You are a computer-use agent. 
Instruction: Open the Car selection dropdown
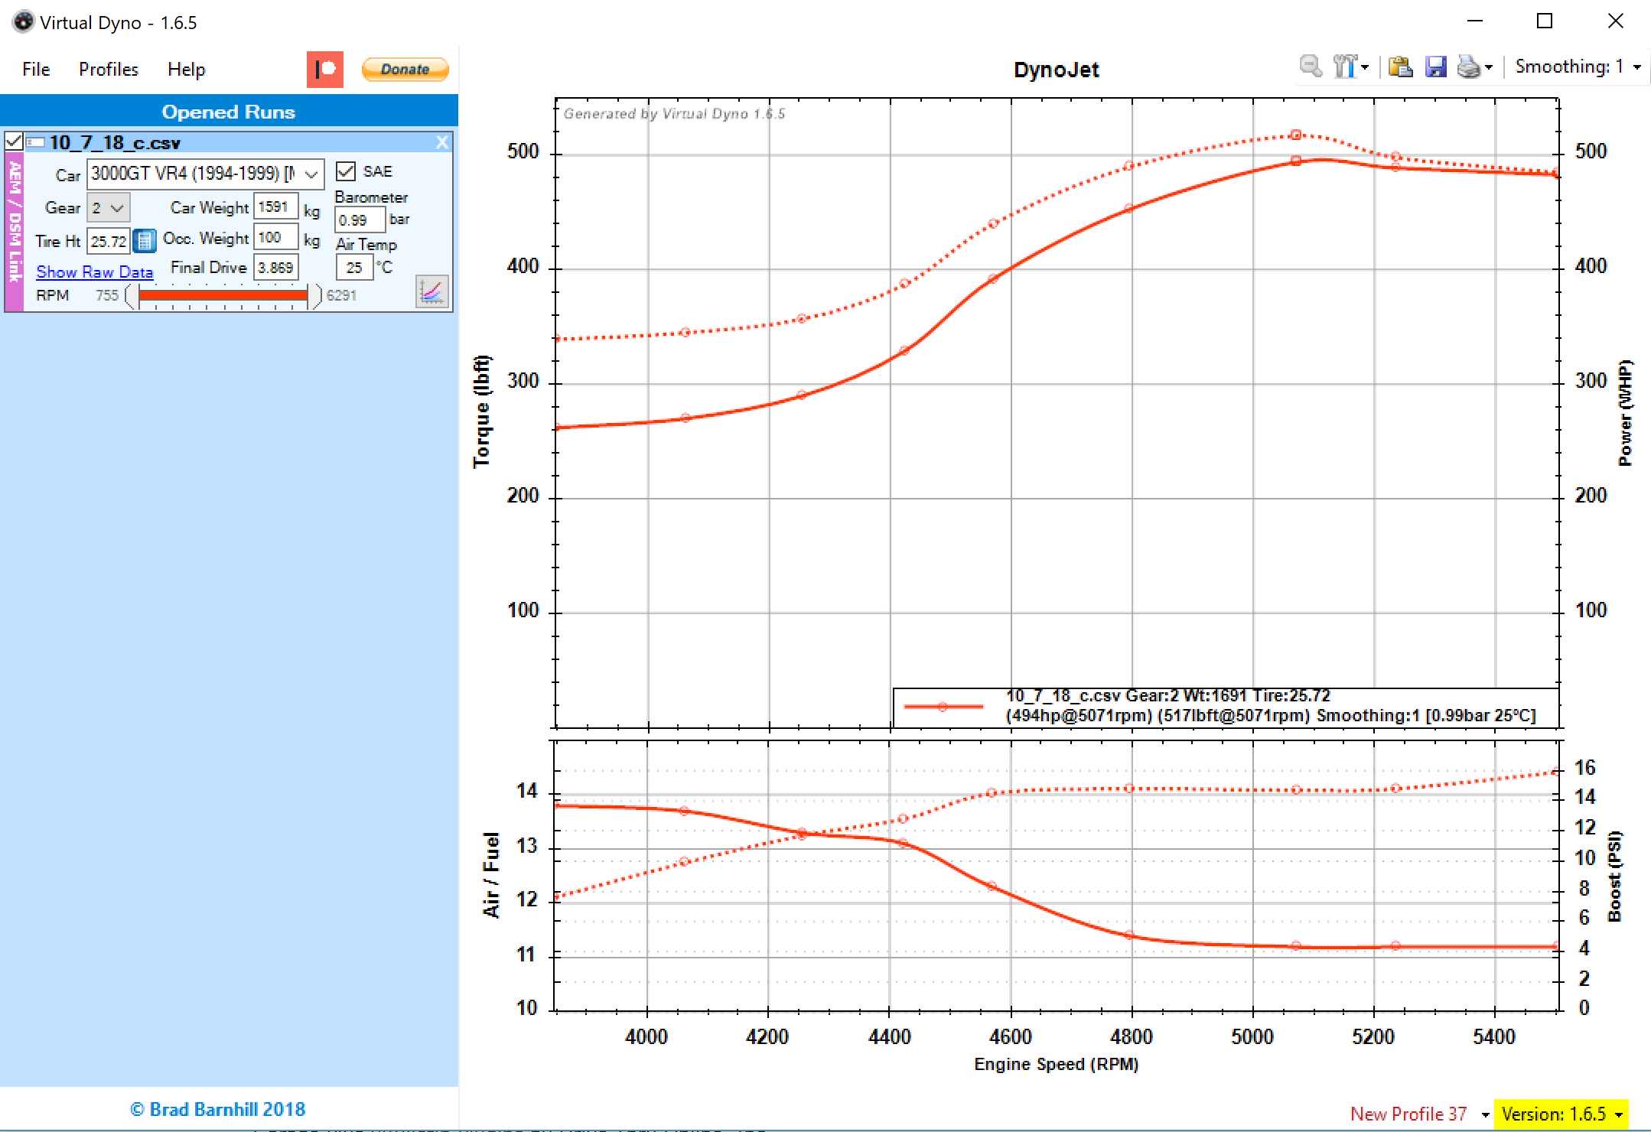coord(206,174)
